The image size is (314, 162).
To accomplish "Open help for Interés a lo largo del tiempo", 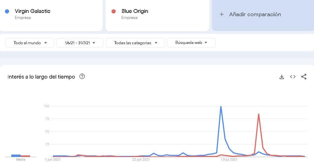I will pyautogui.click(x=82, y=76).
